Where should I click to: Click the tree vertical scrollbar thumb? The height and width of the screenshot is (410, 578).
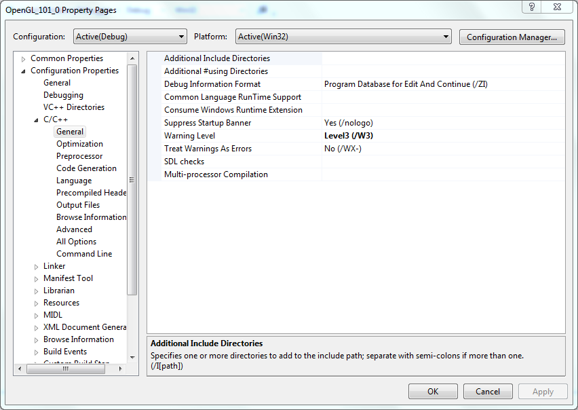pos(132,180)
